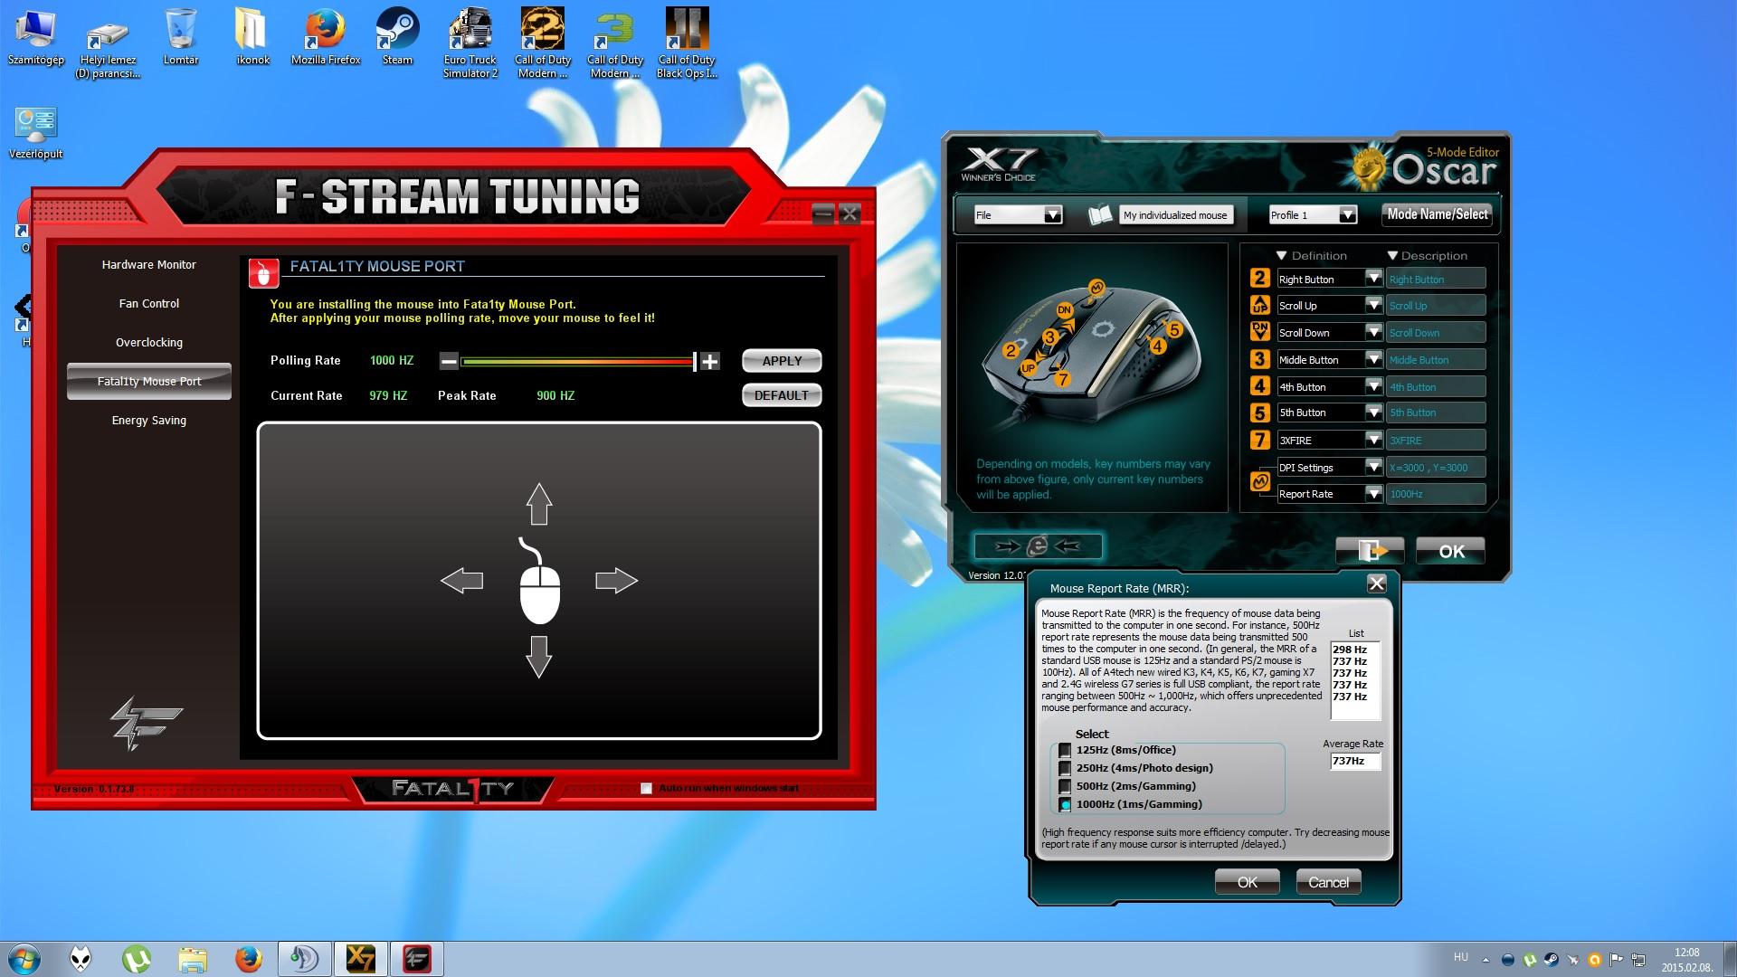Open Számítógép computer icon
Viewport: 1737px width, 977px height.
pyautogui.click(x=36, y=36)
